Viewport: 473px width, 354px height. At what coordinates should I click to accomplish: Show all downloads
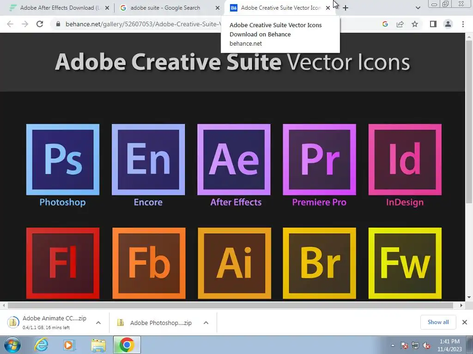tap(438, 322)
